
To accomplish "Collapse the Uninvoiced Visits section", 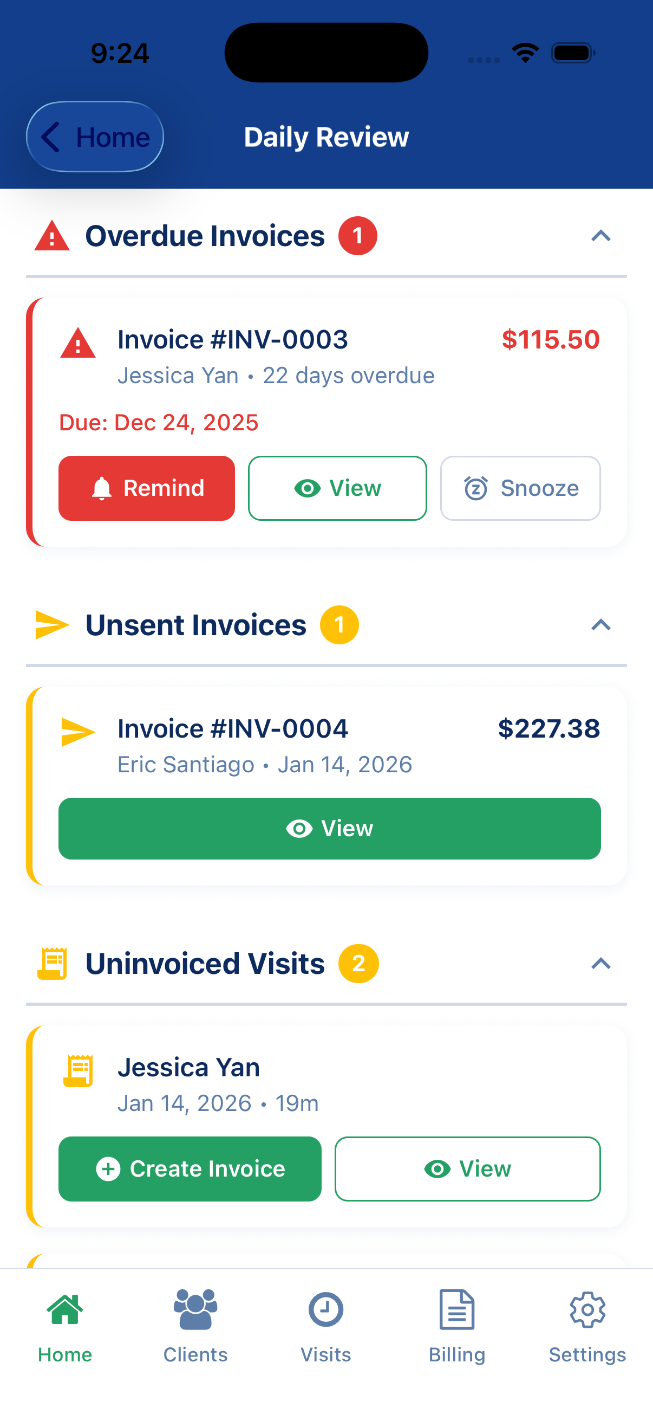I will coord(600,964).
